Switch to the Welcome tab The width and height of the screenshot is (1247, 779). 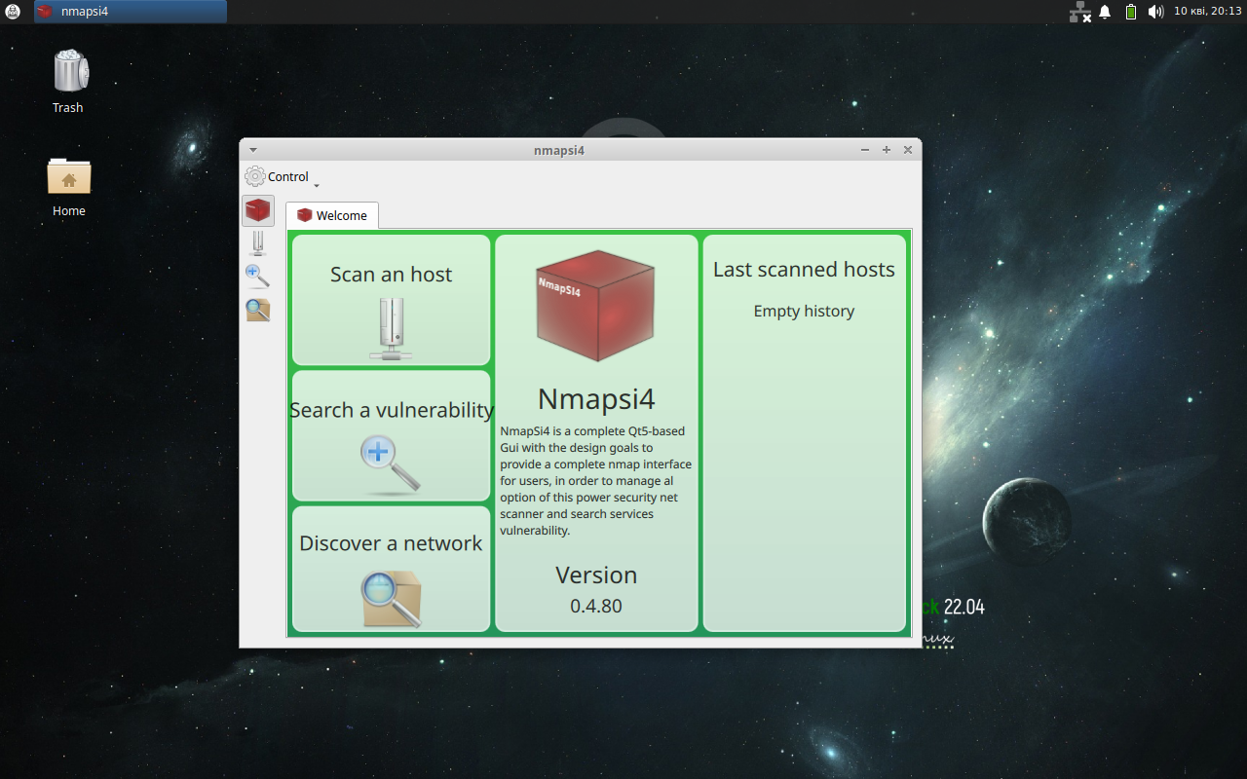click(332, 215)
